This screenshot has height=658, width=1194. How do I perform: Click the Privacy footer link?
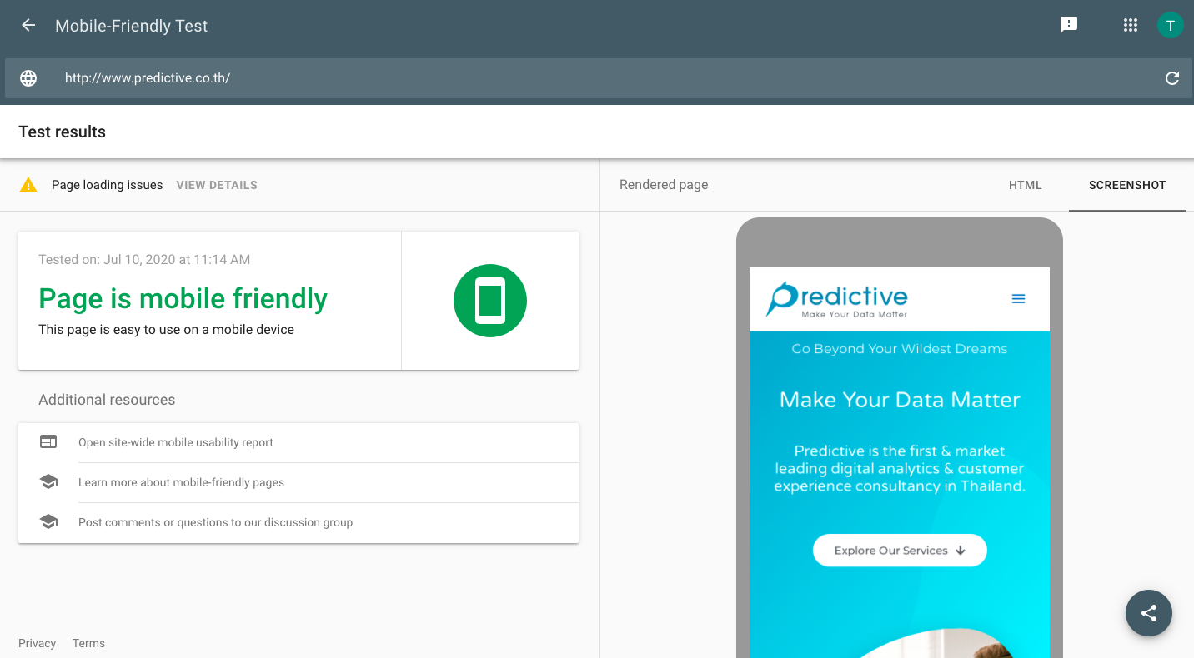coord(37,643)
